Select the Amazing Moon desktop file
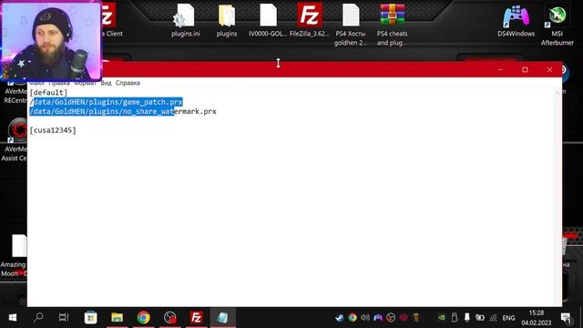Viewport: 583px width, 328px height. coord(15,256)
